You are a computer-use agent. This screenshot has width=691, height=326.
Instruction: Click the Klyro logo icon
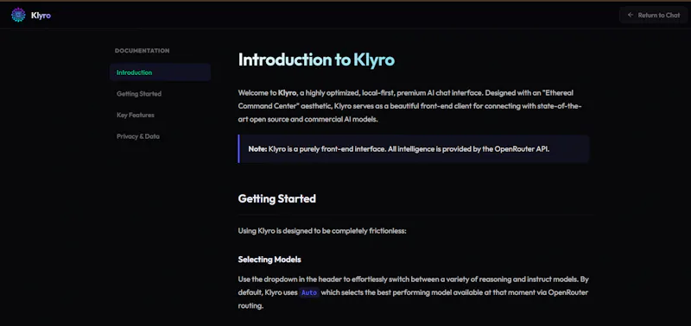pos(18,15)
